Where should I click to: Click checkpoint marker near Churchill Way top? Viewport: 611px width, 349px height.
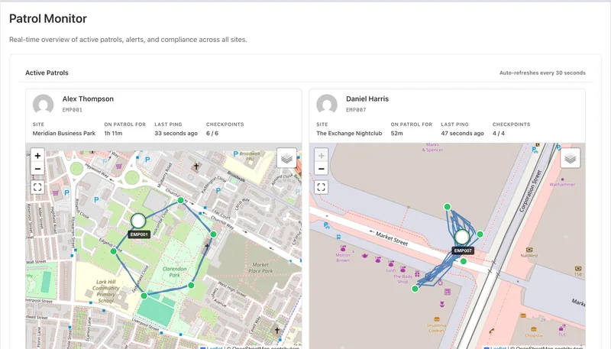click(180, 200)
